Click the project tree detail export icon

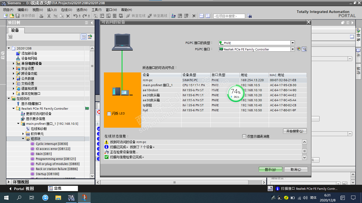pyautogui.click(x=90, y=37)
